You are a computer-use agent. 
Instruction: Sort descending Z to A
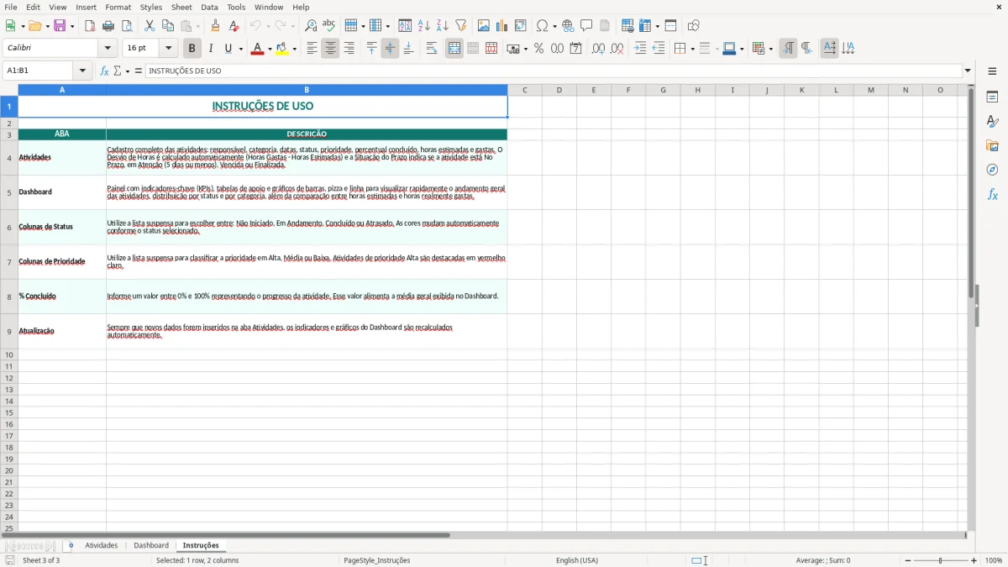(x=443, y=26)
